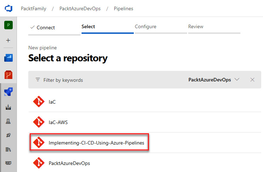Open Pipelines breadcrumb link
This screenshot has height=172, width=263.
point(124,8)
